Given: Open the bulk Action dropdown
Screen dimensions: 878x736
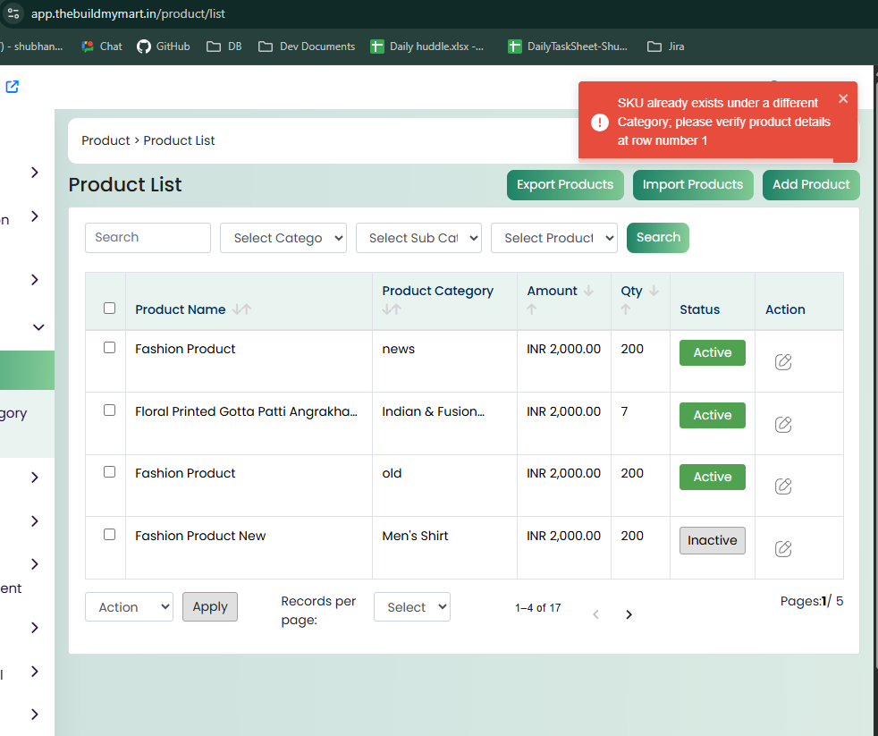Looking at the screenshot, I should click(x=130, y=607).
